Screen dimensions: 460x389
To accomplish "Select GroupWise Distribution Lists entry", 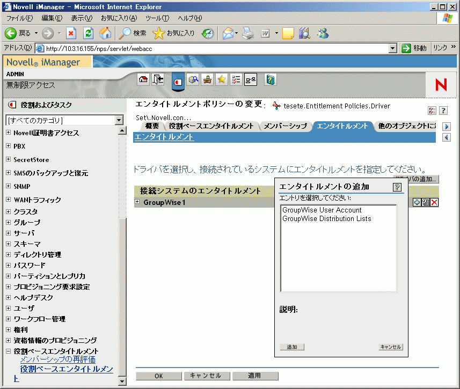I will pos(326,219).
